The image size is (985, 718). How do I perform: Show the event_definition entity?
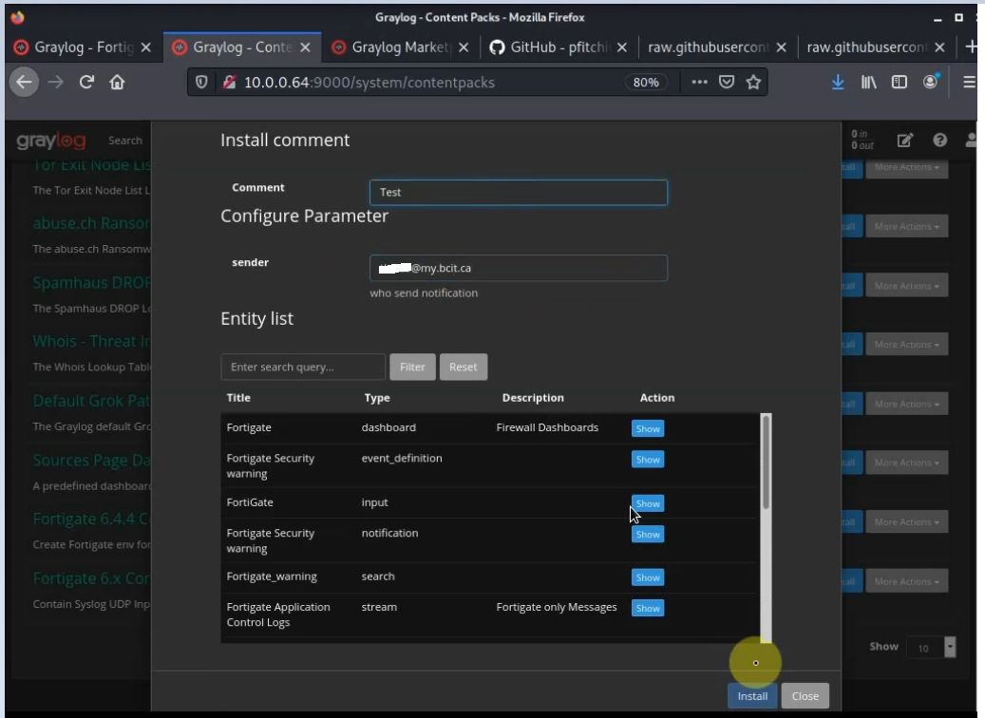click(648, 459)
